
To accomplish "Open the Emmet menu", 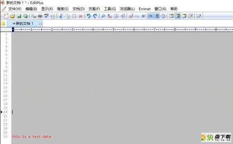I will [144, 9].
